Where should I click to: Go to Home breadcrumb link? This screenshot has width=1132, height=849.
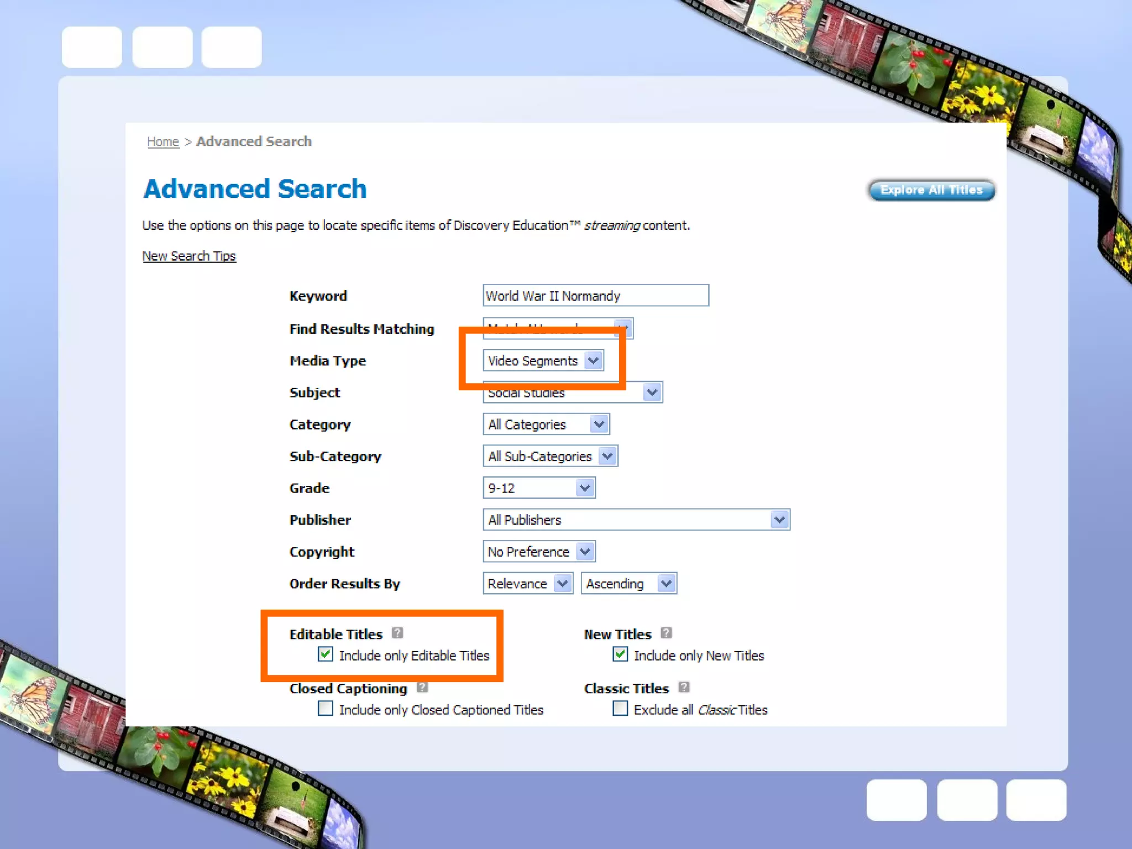[163, 142]
